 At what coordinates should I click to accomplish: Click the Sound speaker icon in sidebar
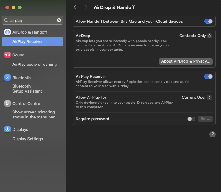click(x=7, y=55)
